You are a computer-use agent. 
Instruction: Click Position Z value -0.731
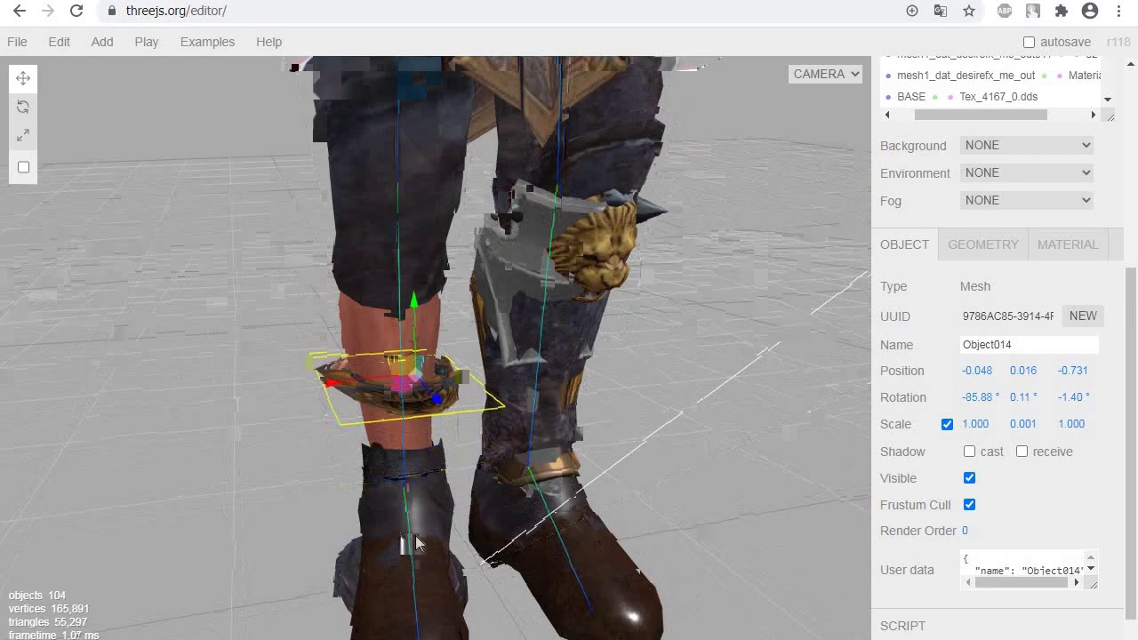coord(1072,371)
